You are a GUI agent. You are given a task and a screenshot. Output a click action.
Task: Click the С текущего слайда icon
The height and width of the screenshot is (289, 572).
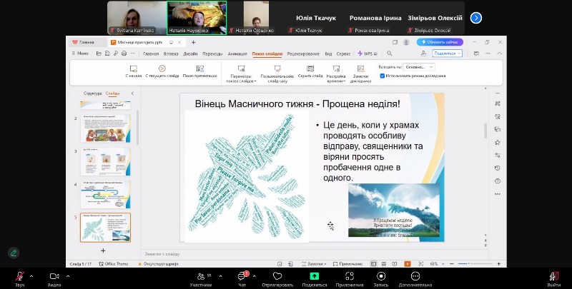click(162, 69)
